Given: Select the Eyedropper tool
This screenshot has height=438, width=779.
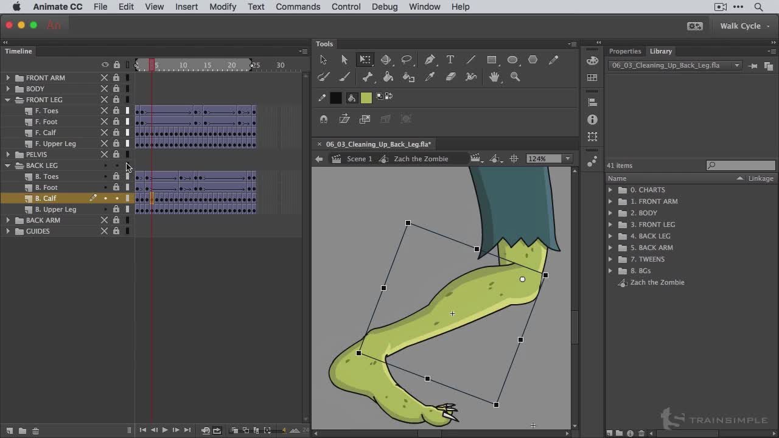Looking at the screenshot, I should coord(430,77).
